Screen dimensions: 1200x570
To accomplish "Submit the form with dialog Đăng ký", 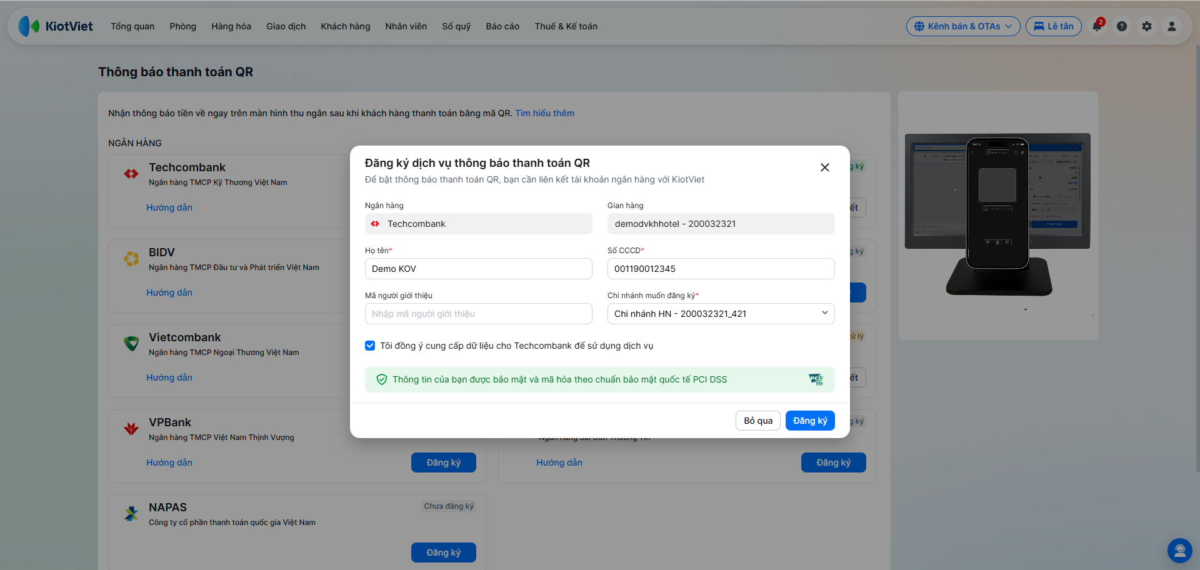I will tap(810, 421).
